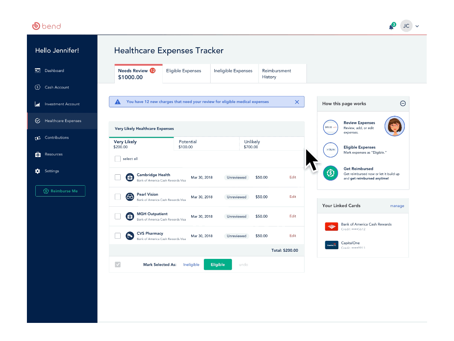Screen dimensions: 454x341
Task: Dismiss the 12 new charges alert
Action: coord(297,102)
